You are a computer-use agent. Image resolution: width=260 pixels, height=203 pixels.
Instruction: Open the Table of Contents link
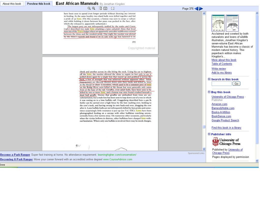pos(222,64)
